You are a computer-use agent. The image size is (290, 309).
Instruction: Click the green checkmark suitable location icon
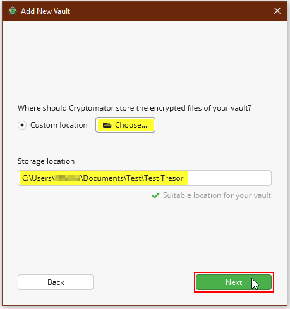click(x=155, y=195)
